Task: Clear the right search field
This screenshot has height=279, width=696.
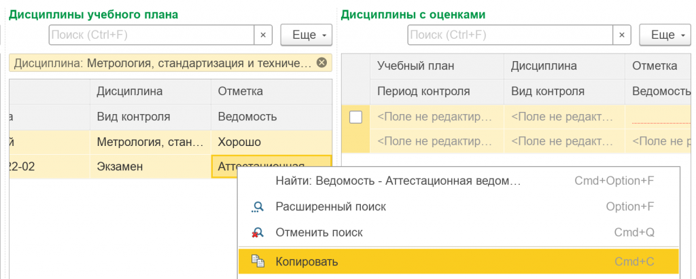Action: pos(621,35)
